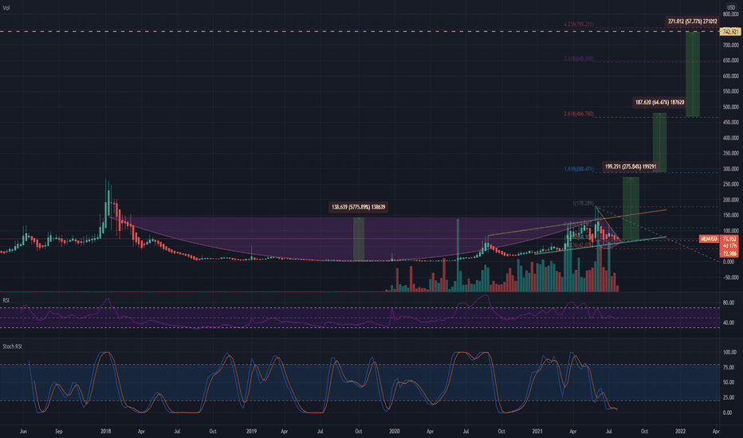
Task: Click the Sep label on the time axis
Action: coord(59,432)
